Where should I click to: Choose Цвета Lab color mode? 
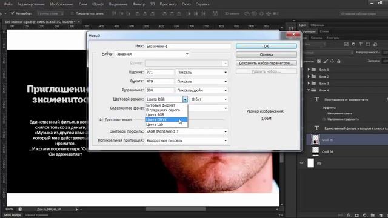click(166, 125)
